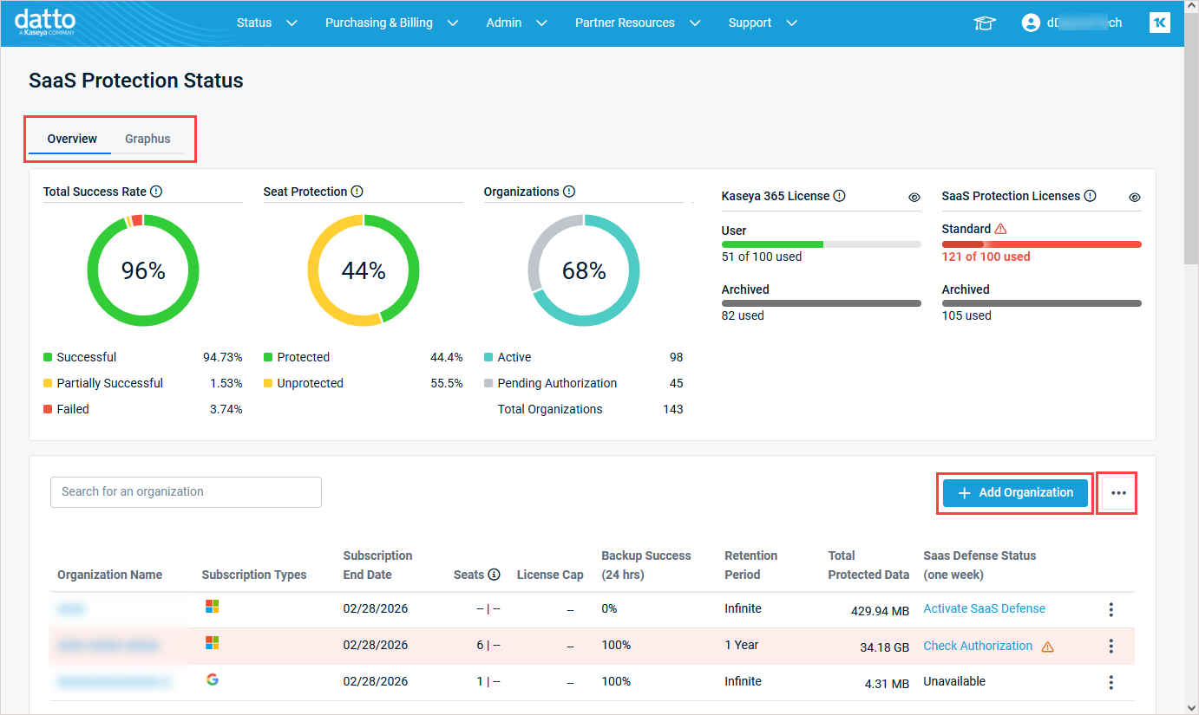The height and width of the screenshot is (715, 1199).
Task: Switch to the Graphus tab
Action: click(147, 139)
